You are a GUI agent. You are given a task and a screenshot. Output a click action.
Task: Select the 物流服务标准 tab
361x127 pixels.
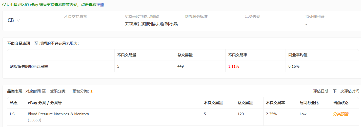pyautogui.click(x=196, y=17)
